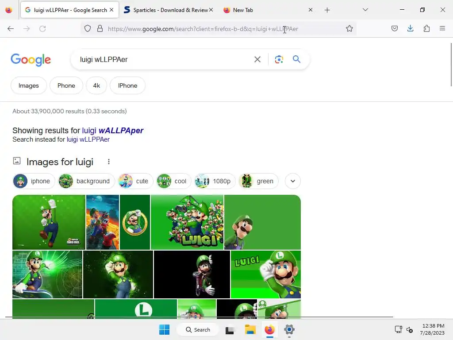Open the Save to Pocket icon
The image size is (453, 340).
[x=394, y=29]
